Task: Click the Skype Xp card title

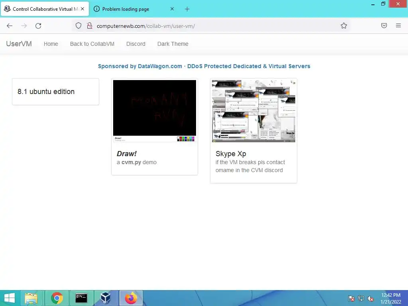Action: click(x=231, y=154)
